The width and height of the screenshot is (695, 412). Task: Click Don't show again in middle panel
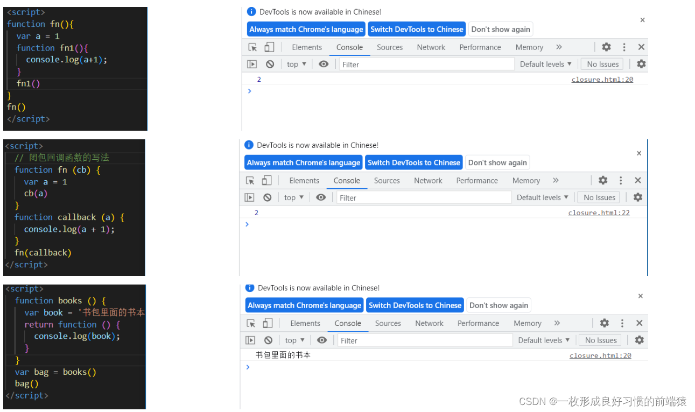(x=497, y=162)
